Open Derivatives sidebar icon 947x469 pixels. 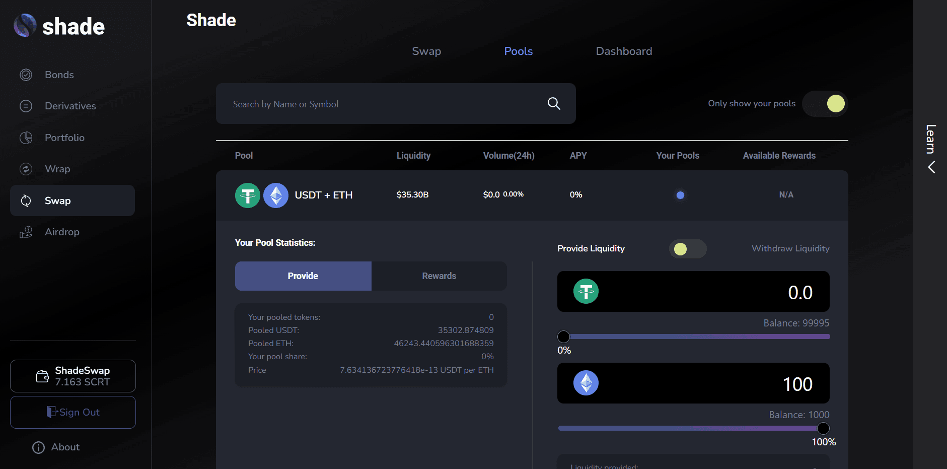coord(26,106)
